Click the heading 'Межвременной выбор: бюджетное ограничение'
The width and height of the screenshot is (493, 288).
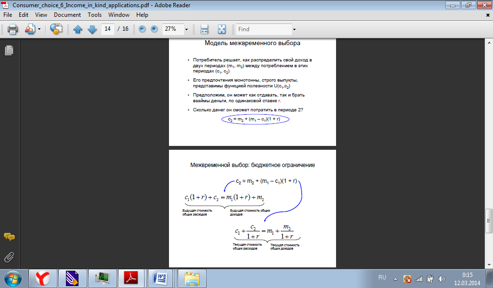point(252,165)
